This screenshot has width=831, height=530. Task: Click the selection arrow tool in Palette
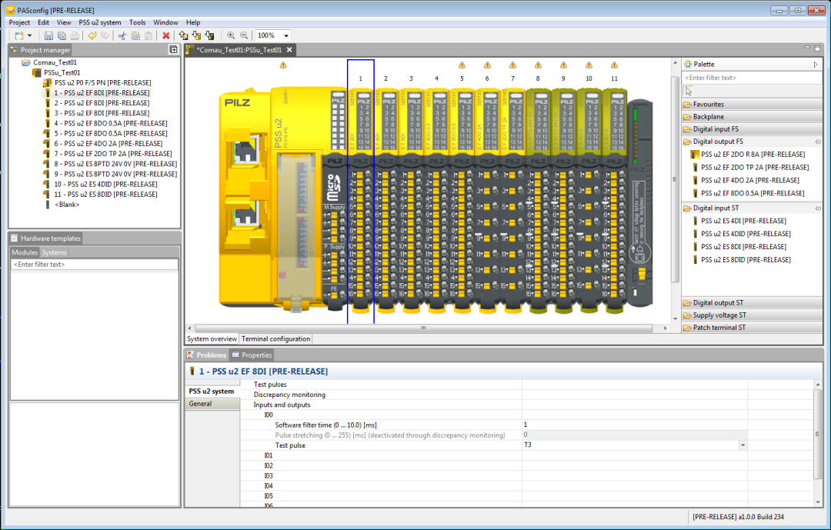click(689, 91)
